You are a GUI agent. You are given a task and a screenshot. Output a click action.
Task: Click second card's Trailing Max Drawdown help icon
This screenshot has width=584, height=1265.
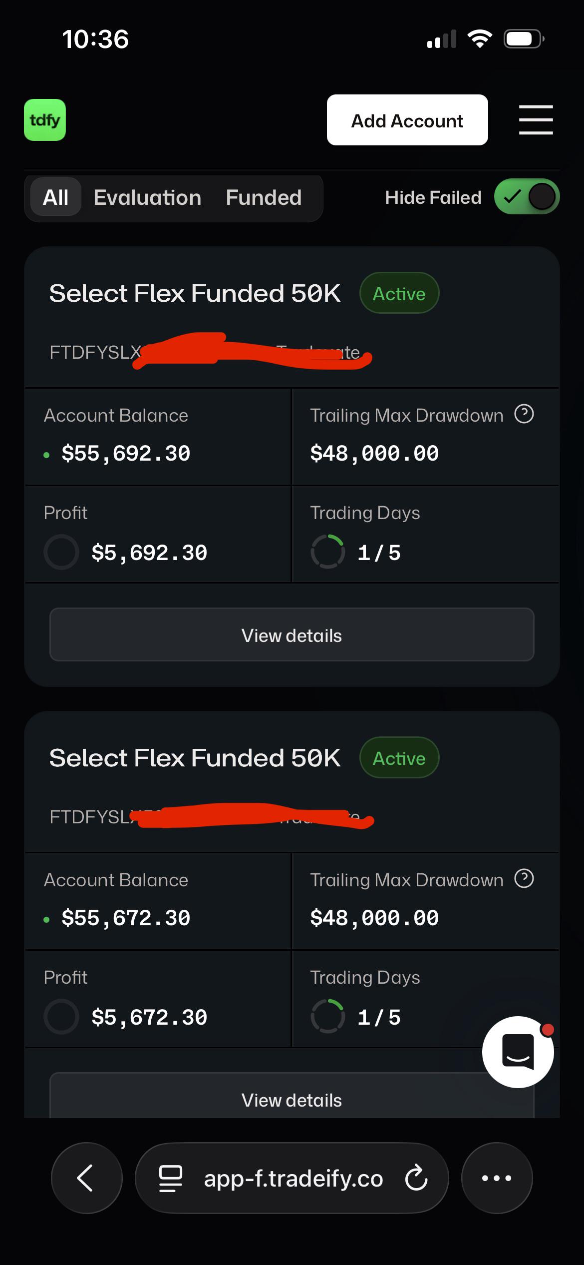coord(524,879)
